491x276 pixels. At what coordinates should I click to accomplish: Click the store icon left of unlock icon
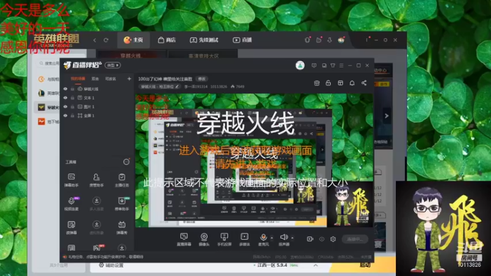317,83
